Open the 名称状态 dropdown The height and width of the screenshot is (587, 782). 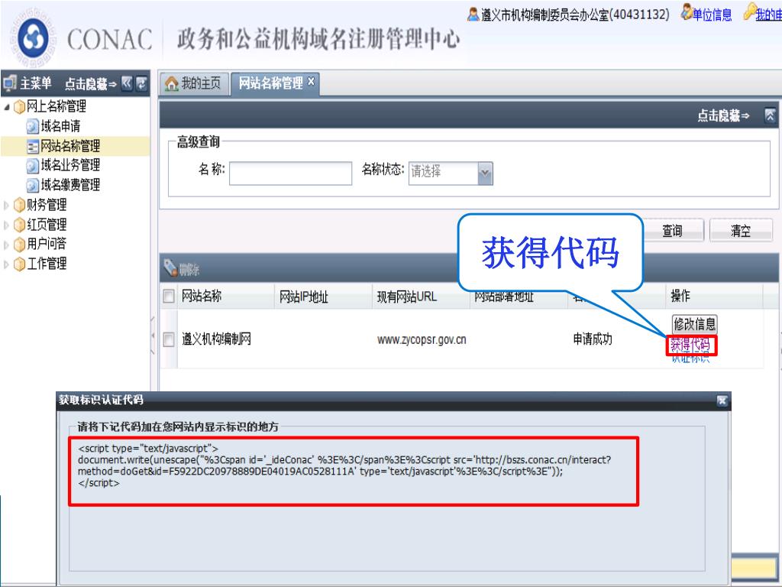pyautogui.click(x=485, y=174)
